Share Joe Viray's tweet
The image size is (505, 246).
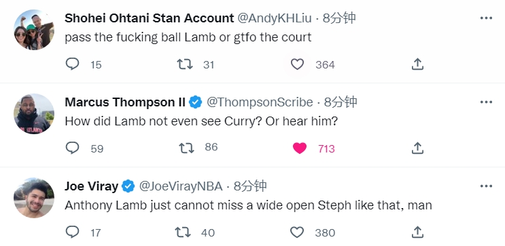pos(417,232)
